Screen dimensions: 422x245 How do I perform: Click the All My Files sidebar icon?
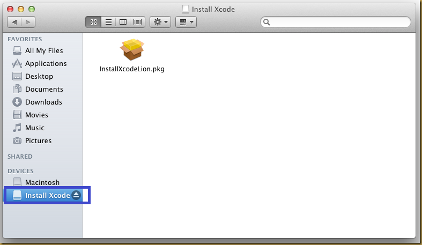click(x=17, y=50)
